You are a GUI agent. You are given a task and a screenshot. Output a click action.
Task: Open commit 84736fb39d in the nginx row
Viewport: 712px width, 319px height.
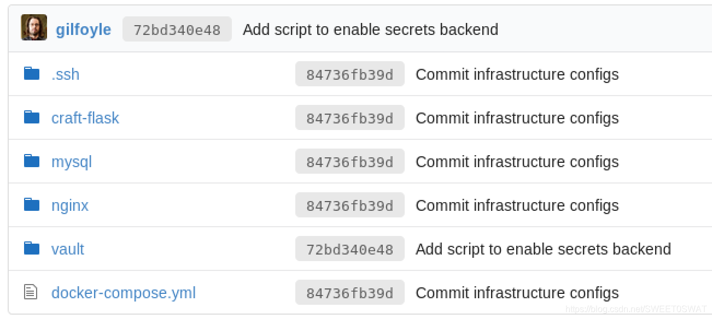(x=350, y=205)
